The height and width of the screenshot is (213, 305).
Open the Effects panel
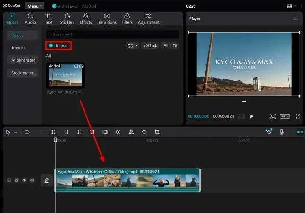click(85, 19)
